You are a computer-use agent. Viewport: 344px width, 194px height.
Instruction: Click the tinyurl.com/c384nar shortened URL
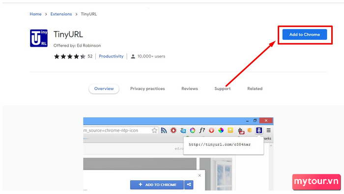click(220, 145)
